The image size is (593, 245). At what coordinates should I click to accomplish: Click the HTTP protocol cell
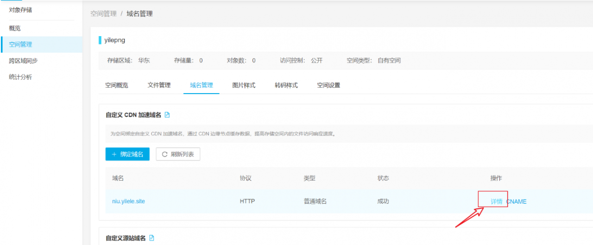point(247,201)
